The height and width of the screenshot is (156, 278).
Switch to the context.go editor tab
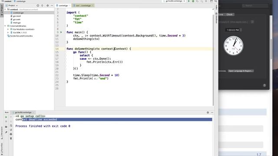[63, 6]
